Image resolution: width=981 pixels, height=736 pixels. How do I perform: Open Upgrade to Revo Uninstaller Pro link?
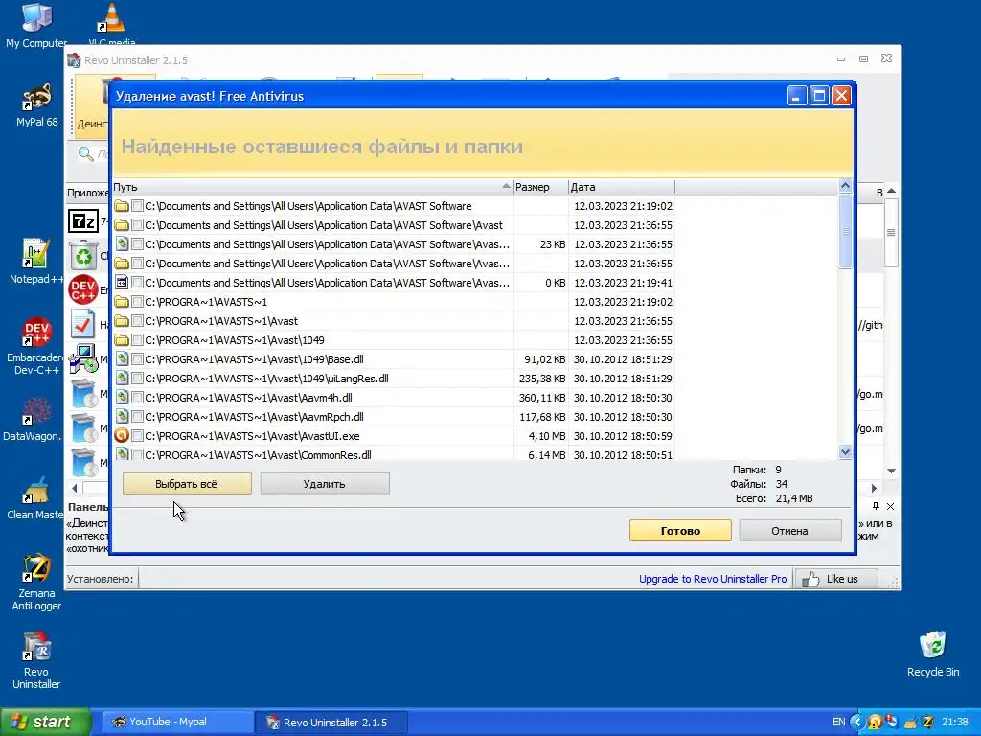click(713, 579)
